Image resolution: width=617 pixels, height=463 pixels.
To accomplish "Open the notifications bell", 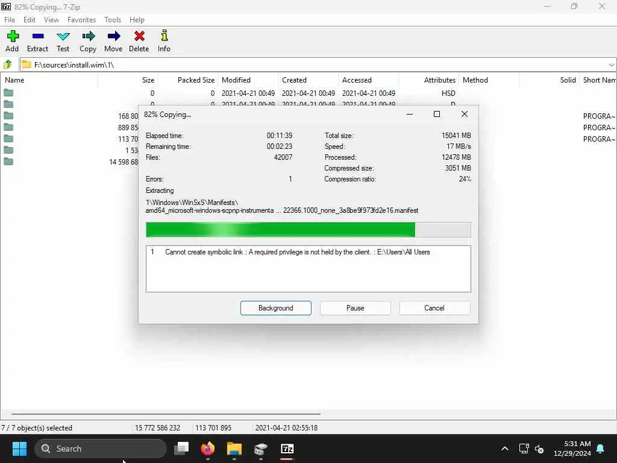I will click(601, 449).
